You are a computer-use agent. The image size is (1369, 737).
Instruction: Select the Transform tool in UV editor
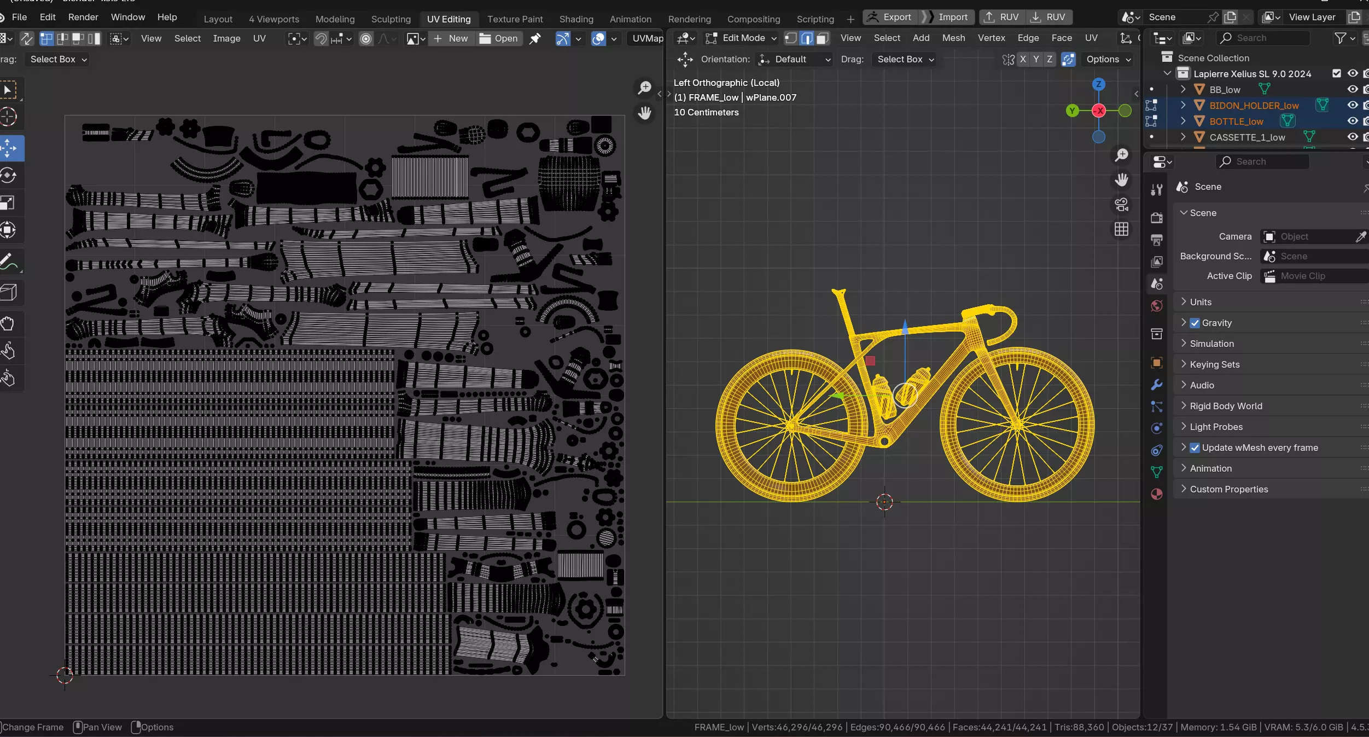(8, 230)
